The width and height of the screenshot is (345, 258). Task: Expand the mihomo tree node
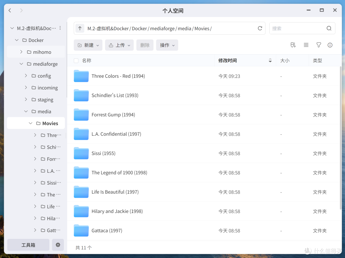(21, 52)
